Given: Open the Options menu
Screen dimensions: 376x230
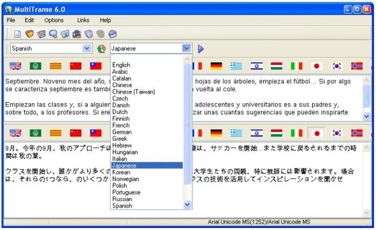Looking at the screenshot, I should click(x=54, y=20).
